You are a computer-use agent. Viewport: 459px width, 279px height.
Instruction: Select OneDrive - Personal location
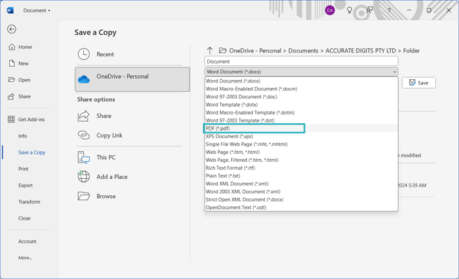[x=132, y=79]
